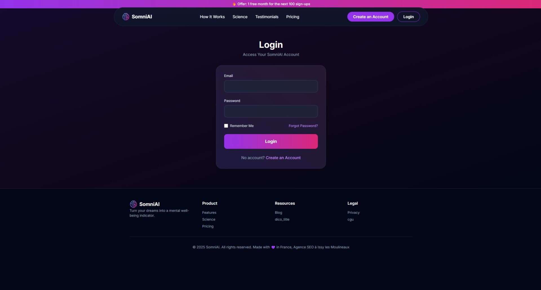
Task: Open Features link in footer
Action: (x=209, y=213)
